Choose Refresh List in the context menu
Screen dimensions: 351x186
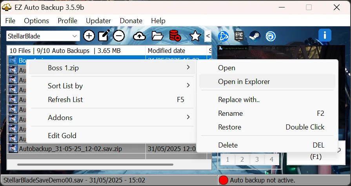tap(112, 100)
